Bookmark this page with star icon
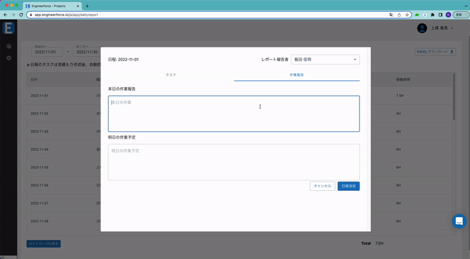 point(407,15)
